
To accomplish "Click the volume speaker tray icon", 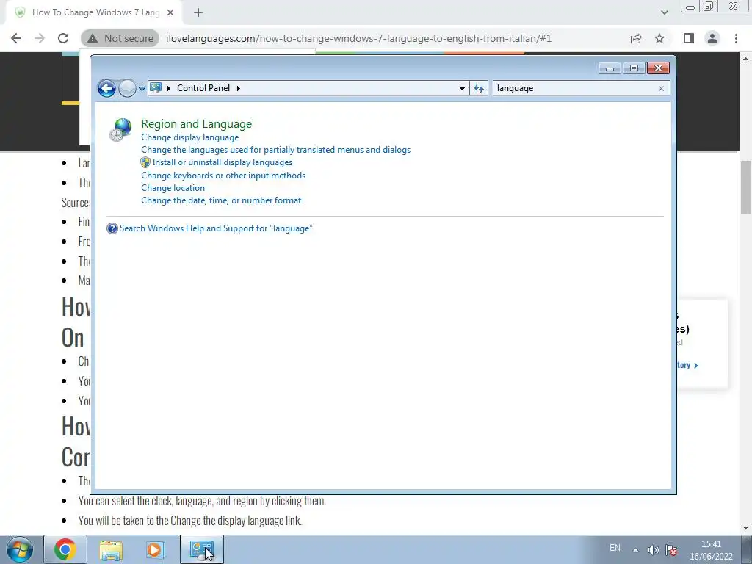I will [x=653, y=550].
